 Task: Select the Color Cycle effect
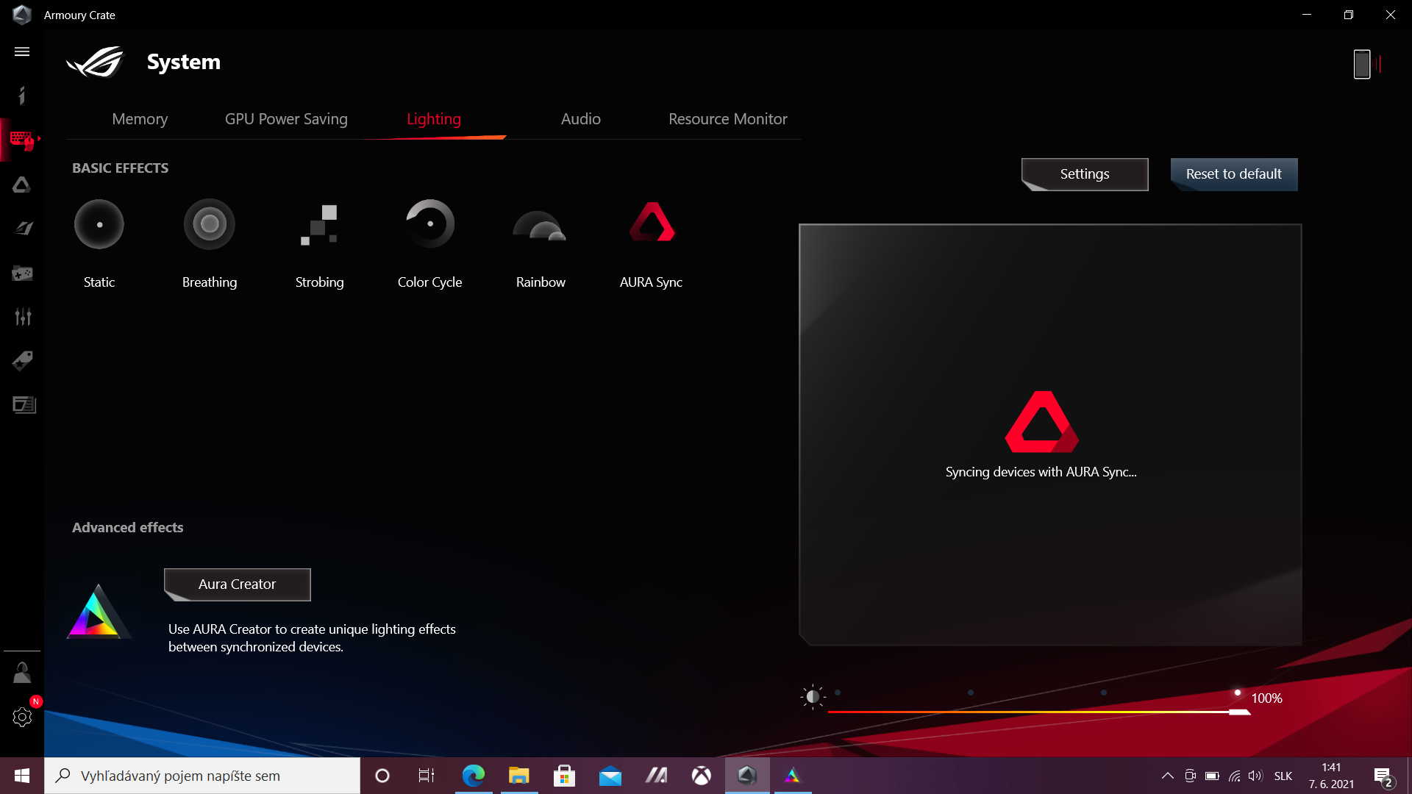click(x=430, y=224)
